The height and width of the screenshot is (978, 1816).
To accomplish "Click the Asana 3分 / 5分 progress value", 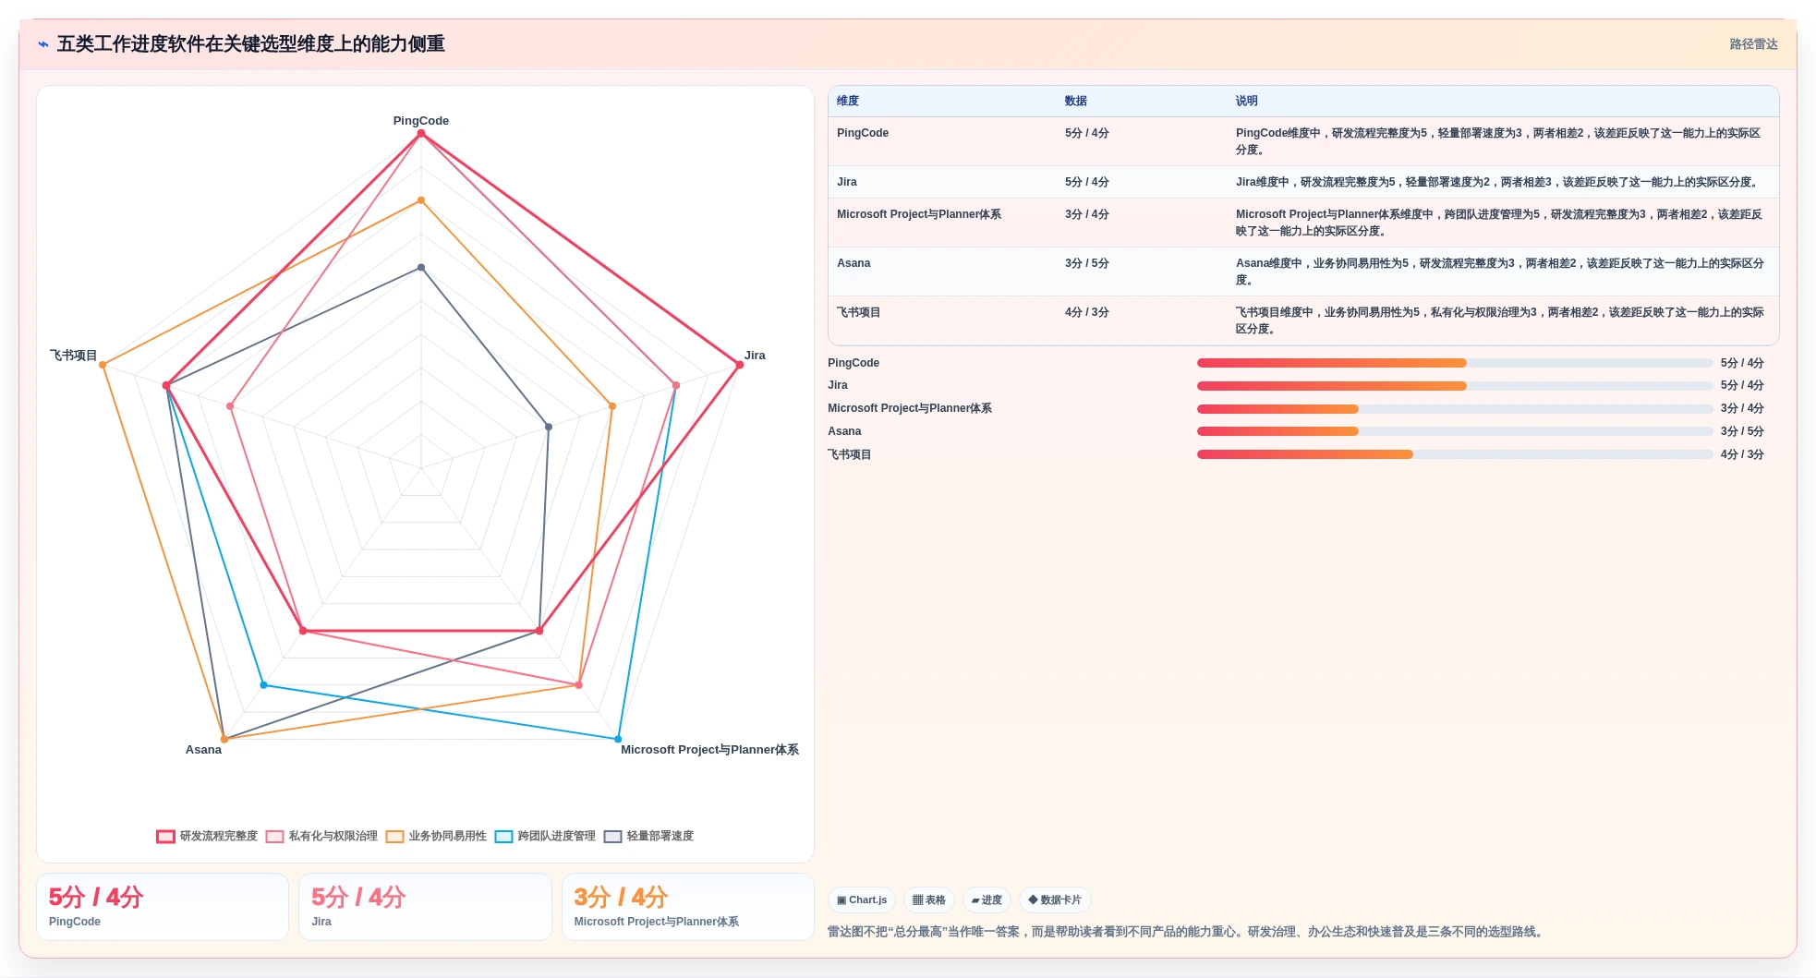I will tap(1742, 431).
